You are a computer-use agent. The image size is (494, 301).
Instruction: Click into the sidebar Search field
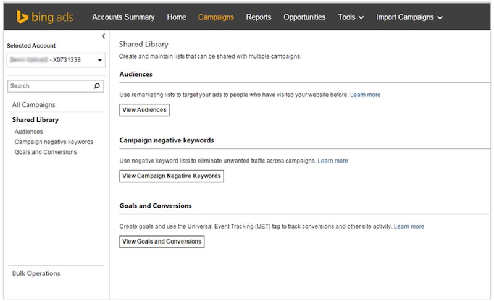[49, 86]
